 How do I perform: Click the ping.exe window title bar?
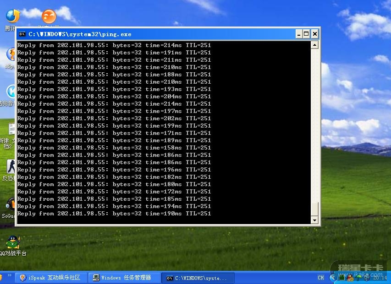tap(168, 34)
